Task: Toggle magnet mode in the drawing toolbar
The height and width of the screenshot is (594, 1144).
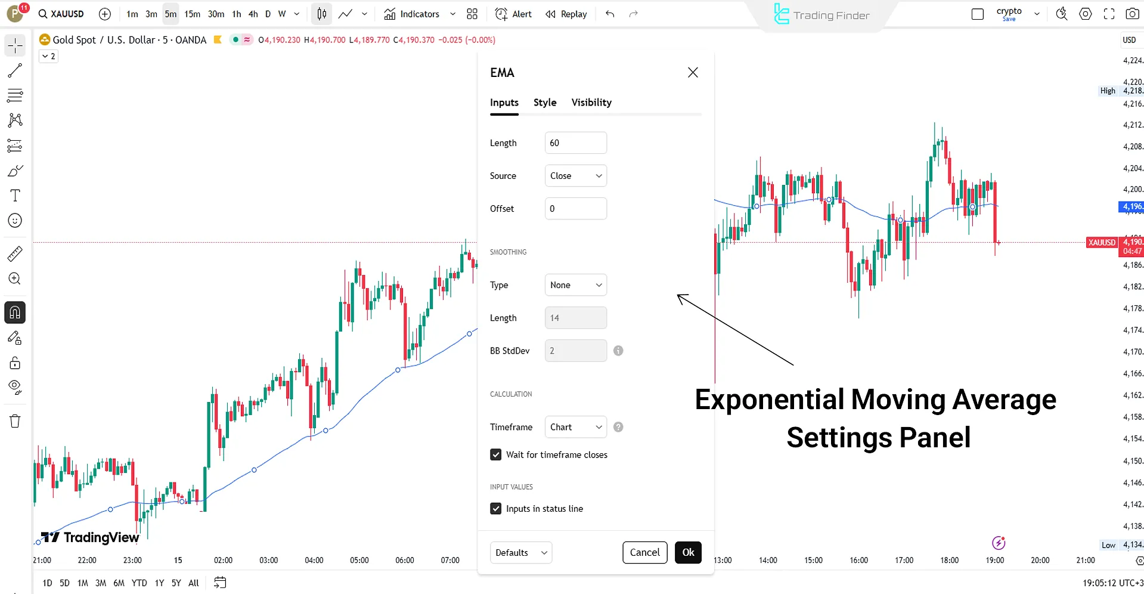Action: (x=14, y=312)
